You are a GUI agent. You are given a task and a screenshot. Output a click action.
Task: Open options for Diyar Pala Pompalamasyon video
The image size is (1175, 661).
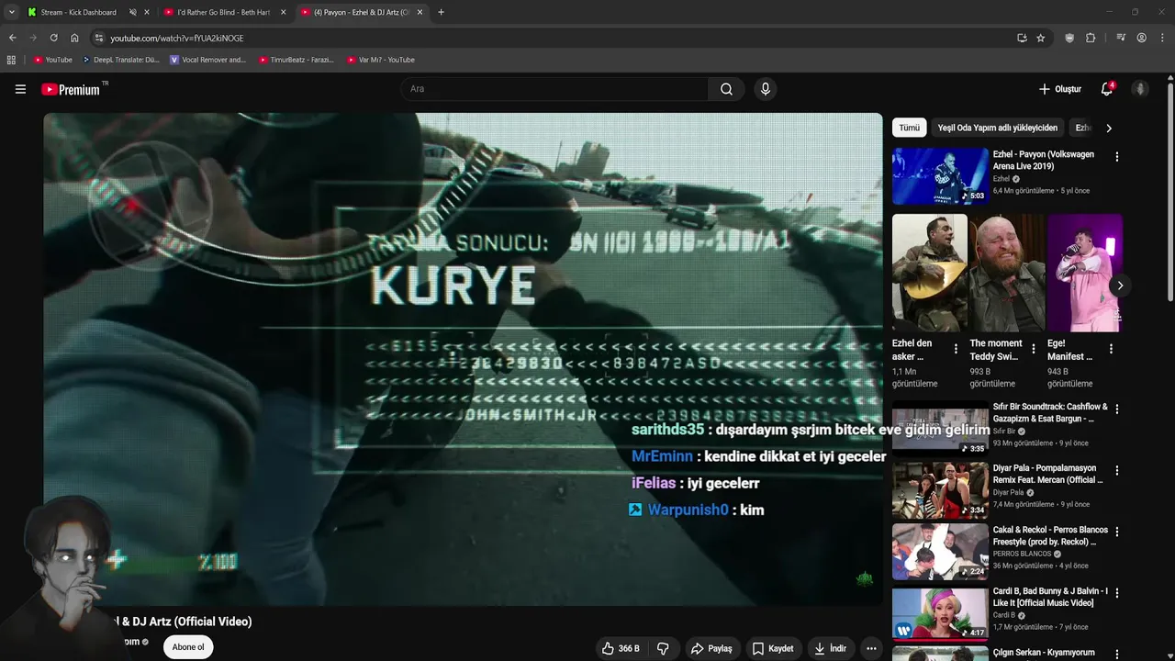[1117, 471]
